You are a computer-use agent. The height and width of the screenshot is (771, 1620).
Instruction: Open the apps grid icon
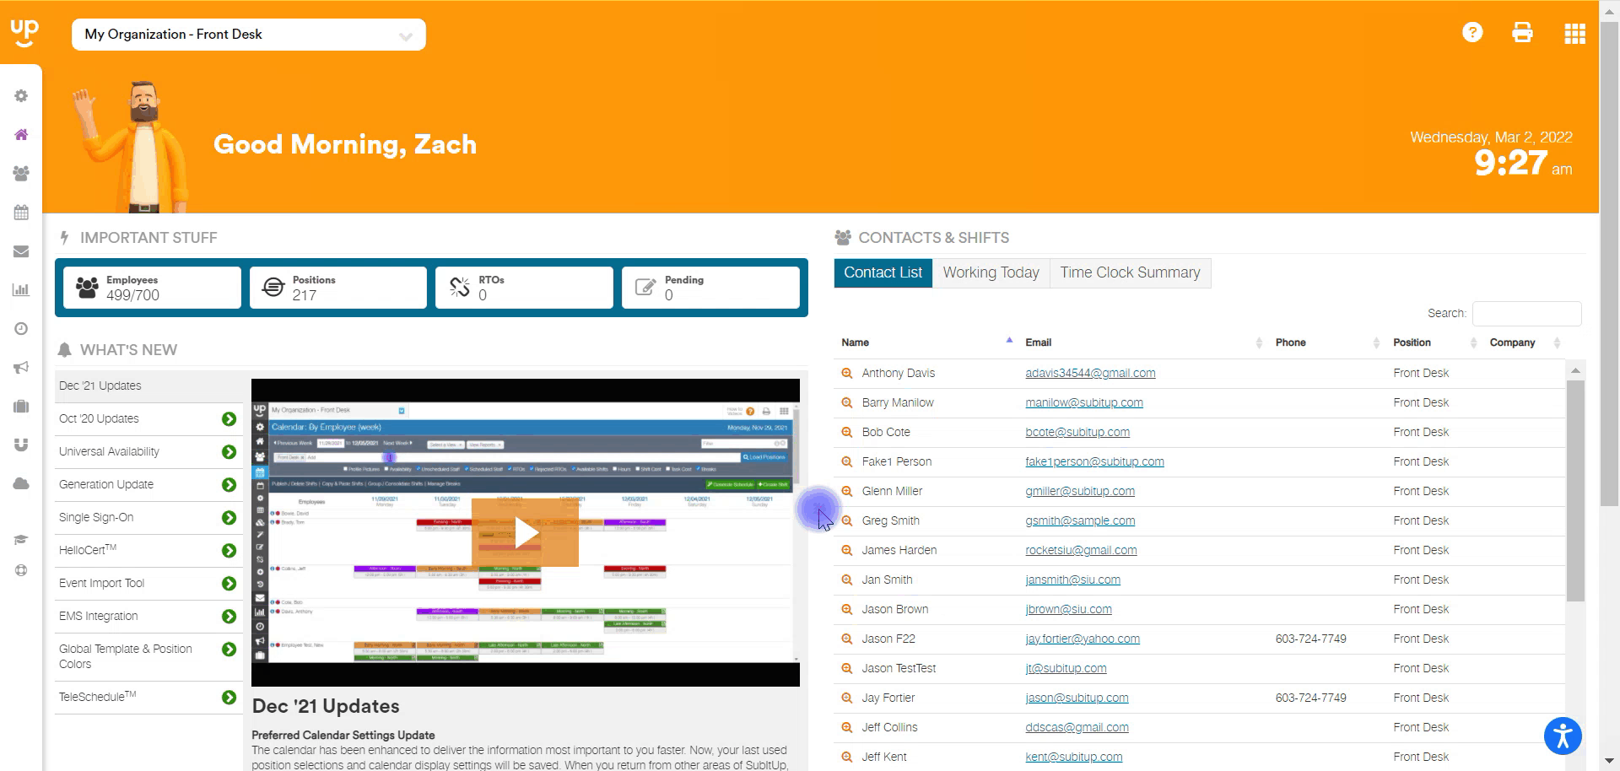click(1574, 34)
